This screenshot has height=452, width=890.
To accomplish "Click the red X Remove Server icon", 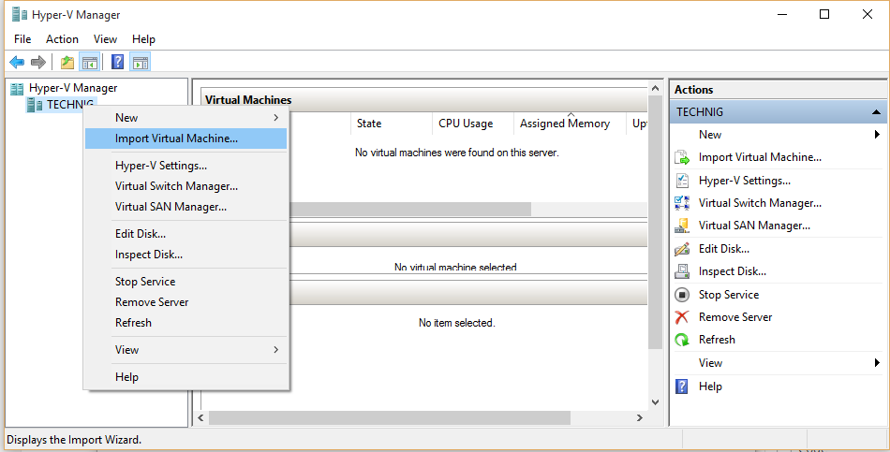I will (682, 317).
